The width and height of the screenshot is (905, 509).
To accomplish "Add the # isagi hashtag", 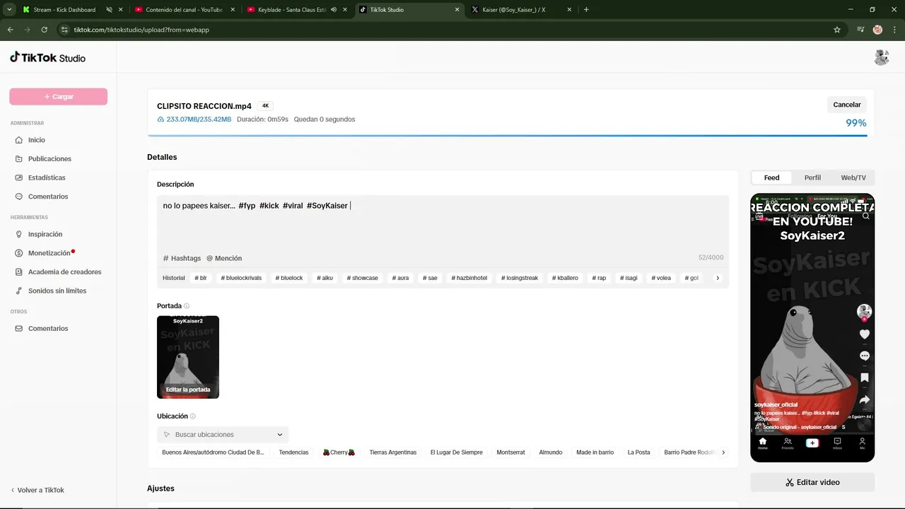I will [x=627, y=278].
